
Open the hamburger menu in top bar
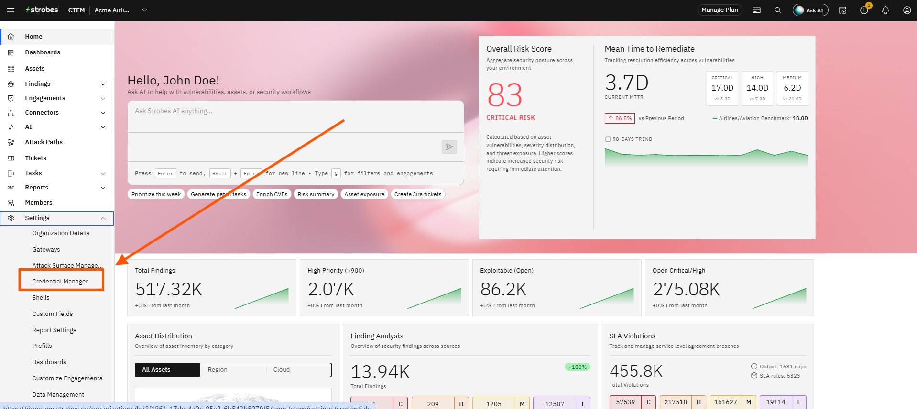click(11, 10)
